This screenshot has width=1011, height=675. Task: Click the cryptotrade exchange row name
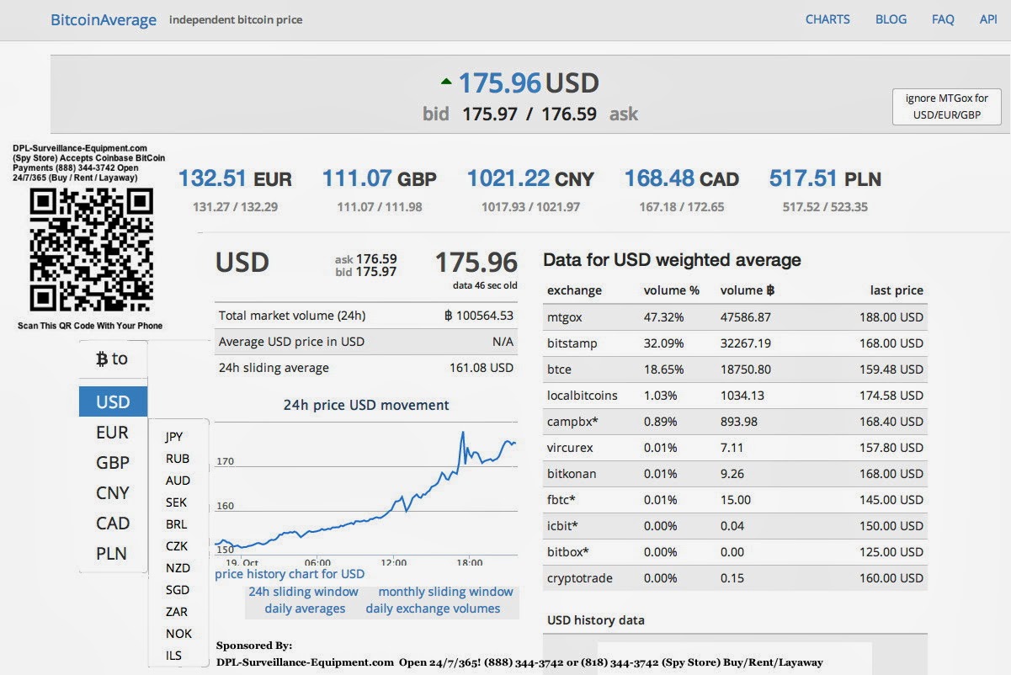coord(580,578)
